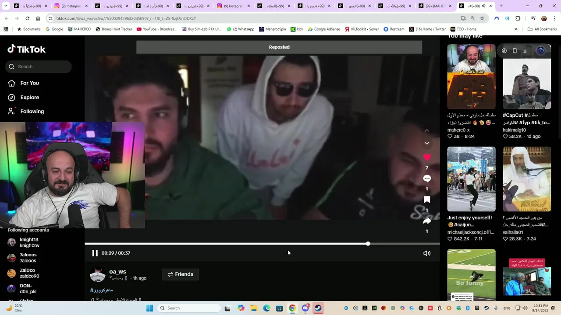
Task: Open the Extensions puzzle icon
Action: [x=518, y=18]
